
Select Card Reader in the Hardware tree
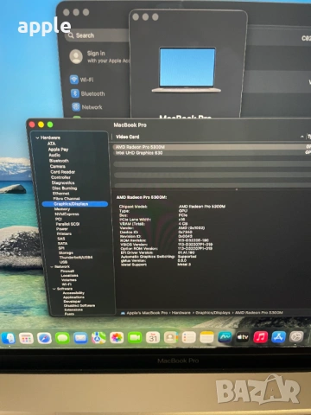point(63,172)
